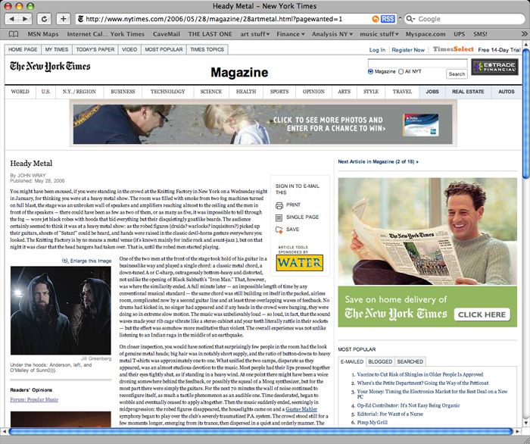Open the VIDEO tab

coord(129,49)
